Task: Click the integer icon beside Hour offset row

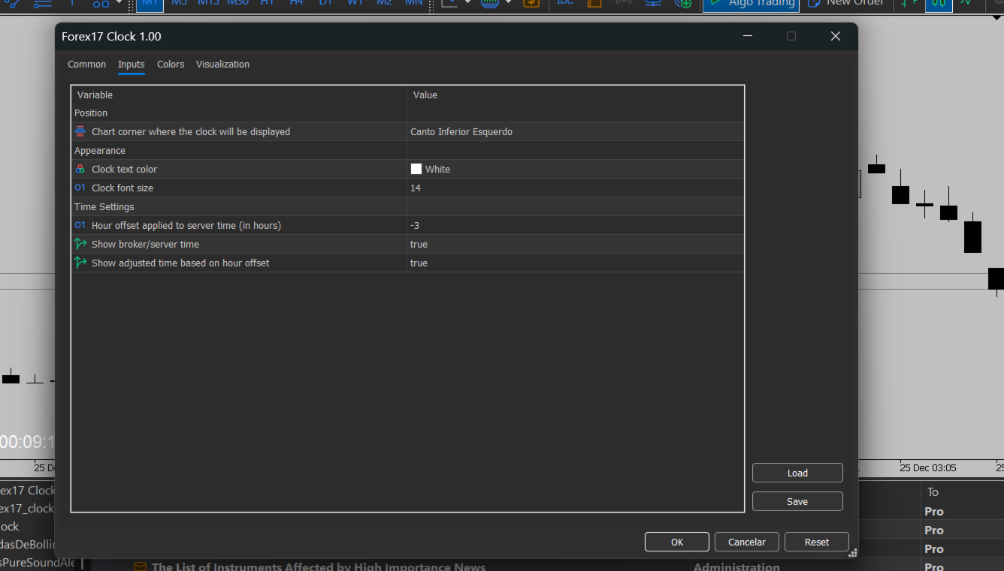Action: 80,225
